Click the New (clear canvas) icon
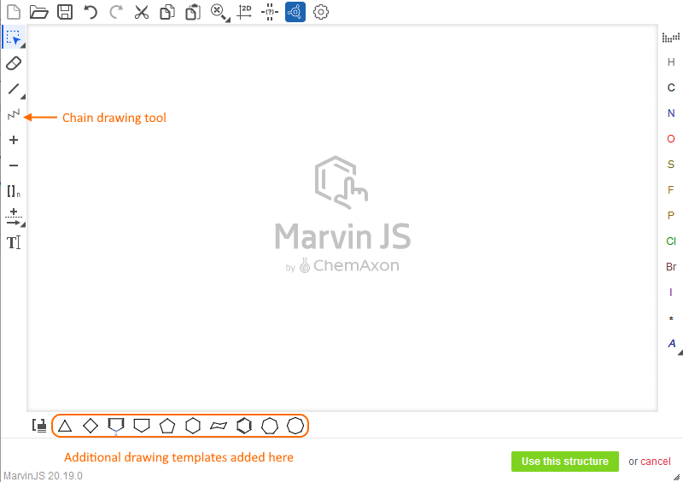 point(14,12)
